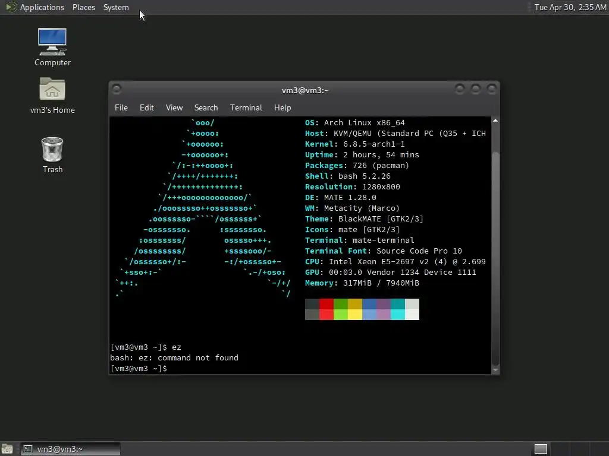Open the terminal File menu

(x=121, y=107)
